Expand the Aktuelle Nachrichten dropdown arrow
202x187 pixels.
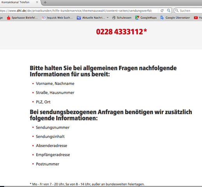click(x=108, y=18)
